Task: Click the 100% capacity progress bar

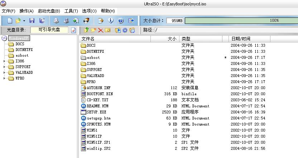Action: [x=241, y=21]
